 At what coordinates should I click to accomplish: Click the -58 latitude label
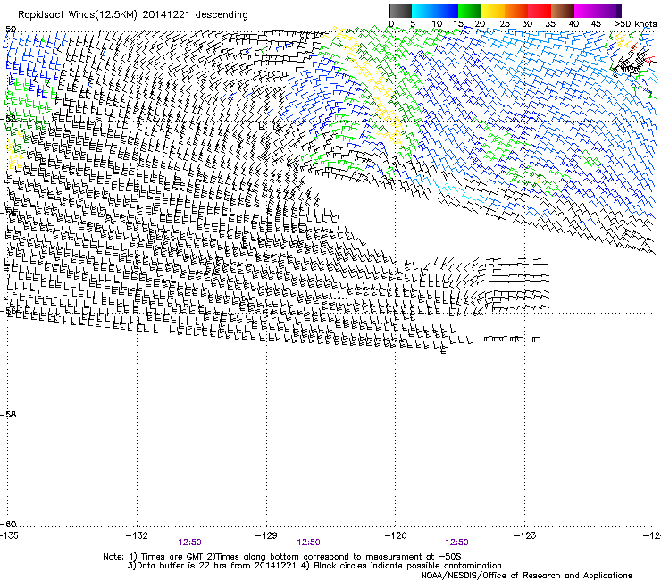click(x=8, y=415)
